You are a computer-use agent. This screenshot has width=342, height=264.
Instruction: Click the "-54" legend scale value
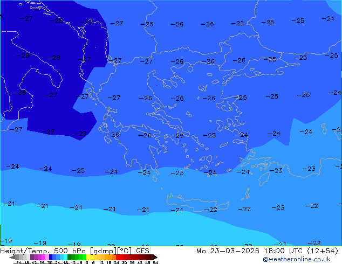point(18,263)
